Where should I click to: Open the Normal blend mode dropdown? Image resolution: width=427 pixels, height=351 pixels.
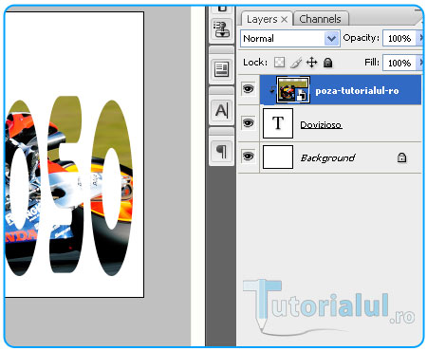290,39
